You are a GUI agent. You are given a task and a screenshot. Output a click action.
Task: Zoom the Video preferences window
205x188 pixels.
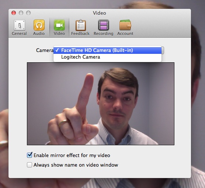[x=28, y=13]
